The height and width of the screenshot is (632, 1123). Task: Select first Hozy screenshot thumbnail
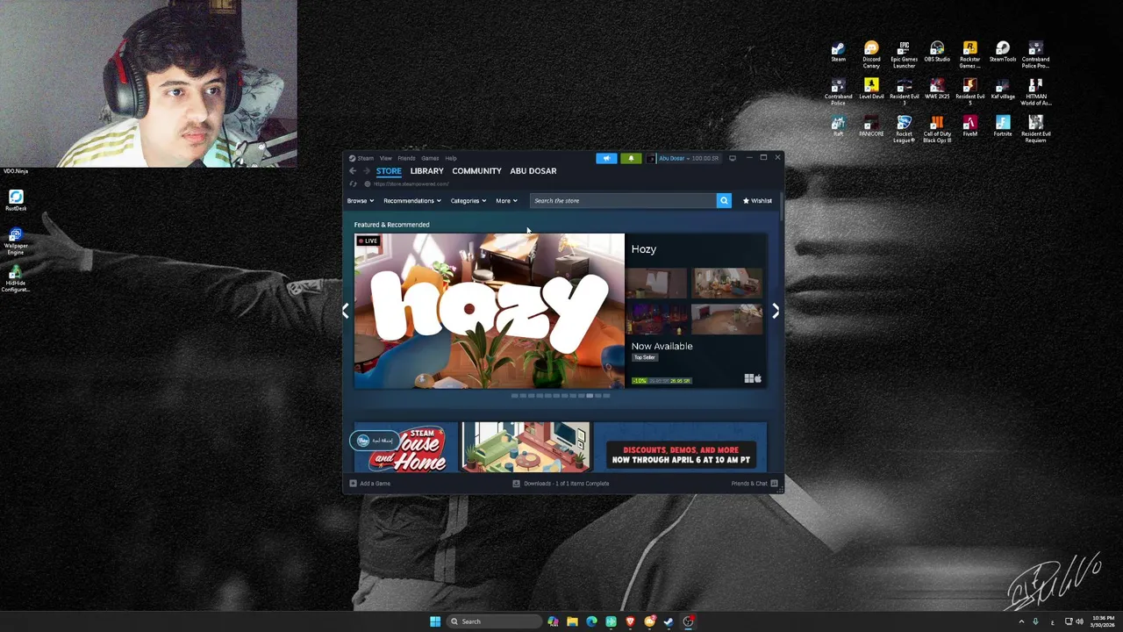coord(657,284)
